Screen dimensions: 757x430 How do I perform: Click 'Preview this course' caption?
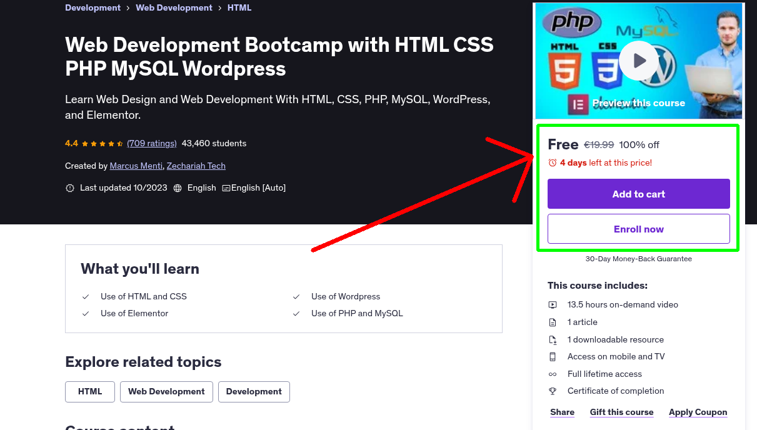coord(639,103)
